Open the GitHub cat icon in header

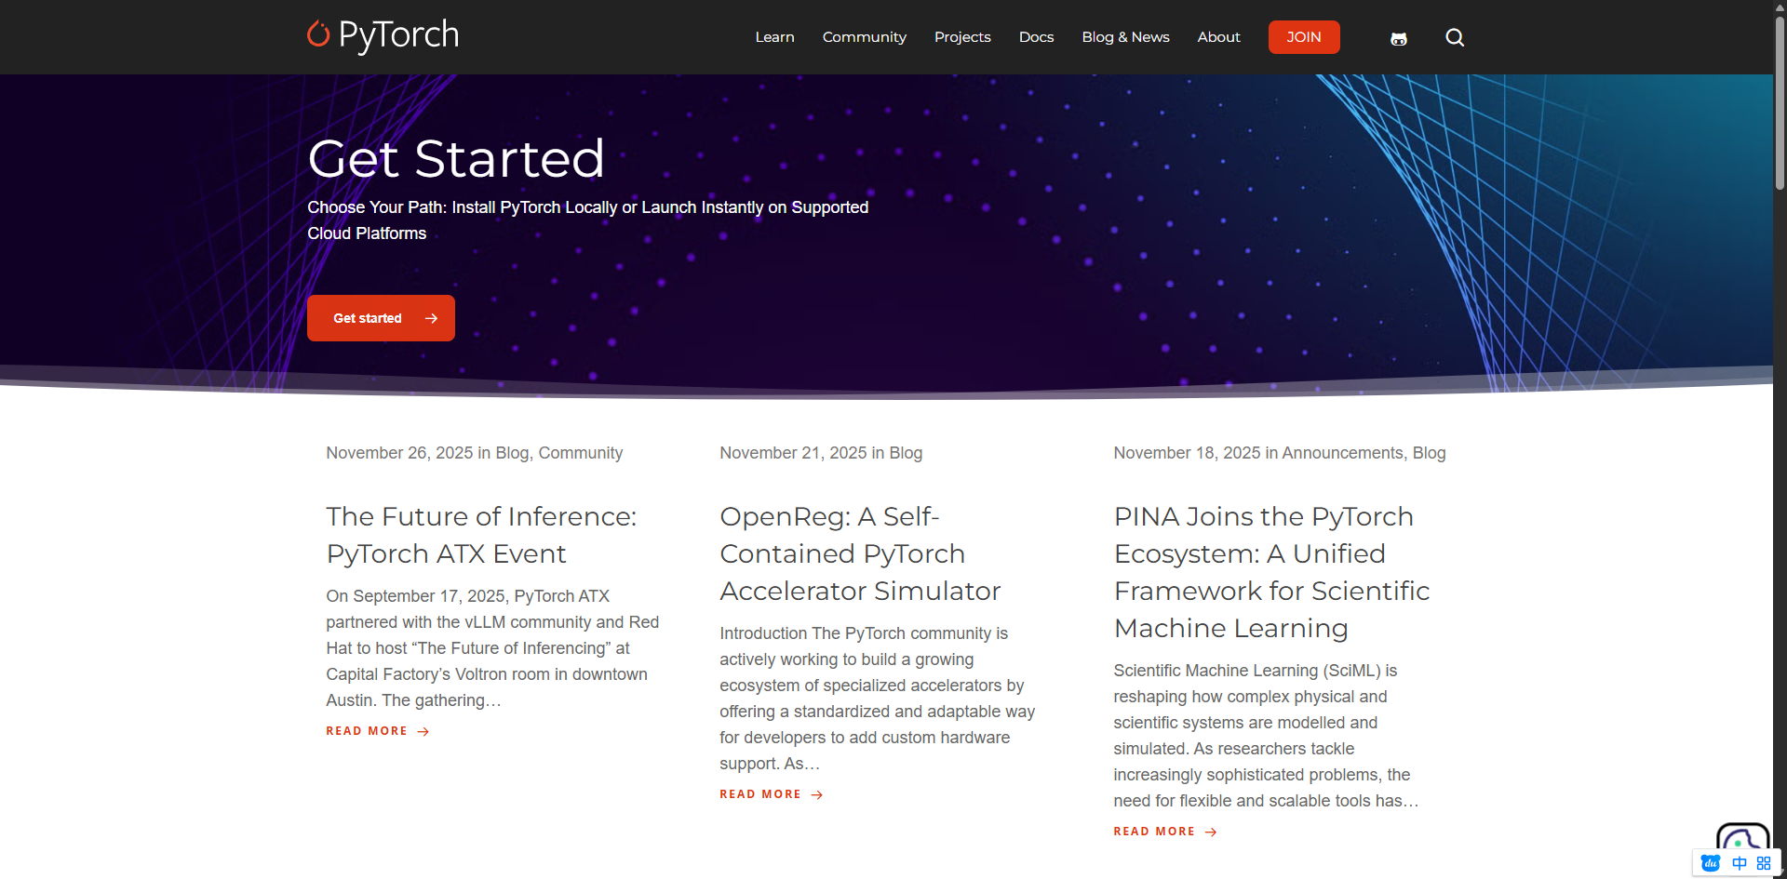click(1399, 38)
